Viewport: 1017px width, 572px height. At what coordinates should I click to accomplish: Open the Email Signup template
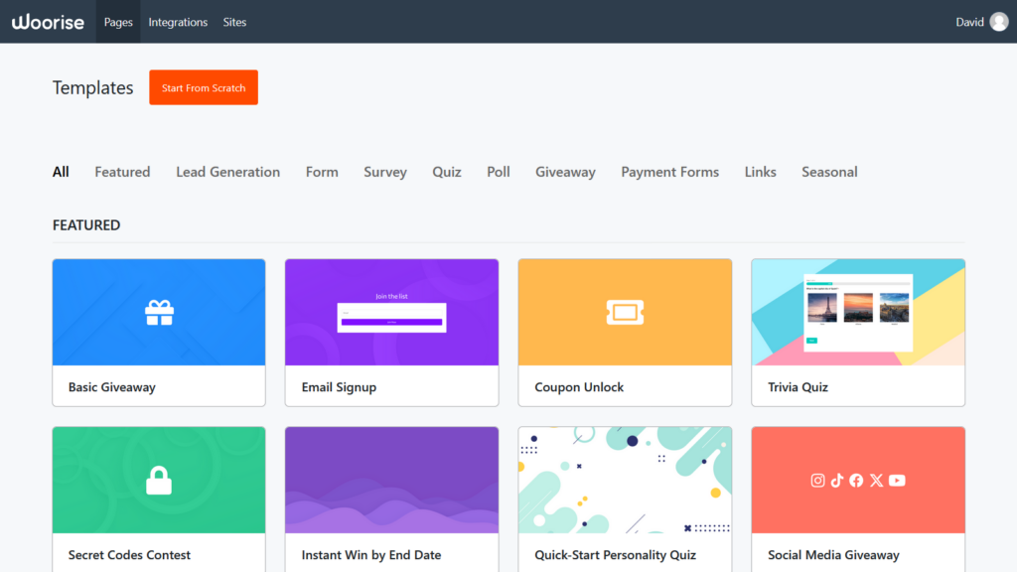click(391, 311)
